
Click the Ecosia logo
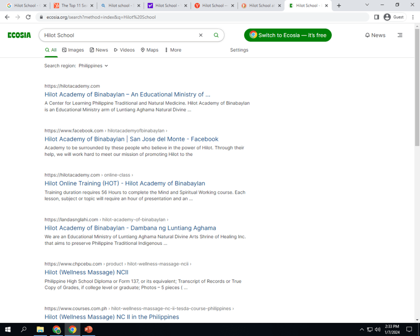point(19,35)
